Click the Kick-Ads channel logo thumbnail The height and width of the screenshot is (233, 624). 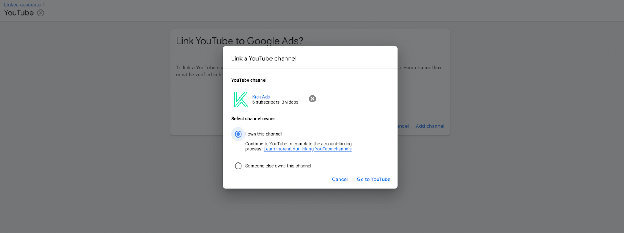241,99
